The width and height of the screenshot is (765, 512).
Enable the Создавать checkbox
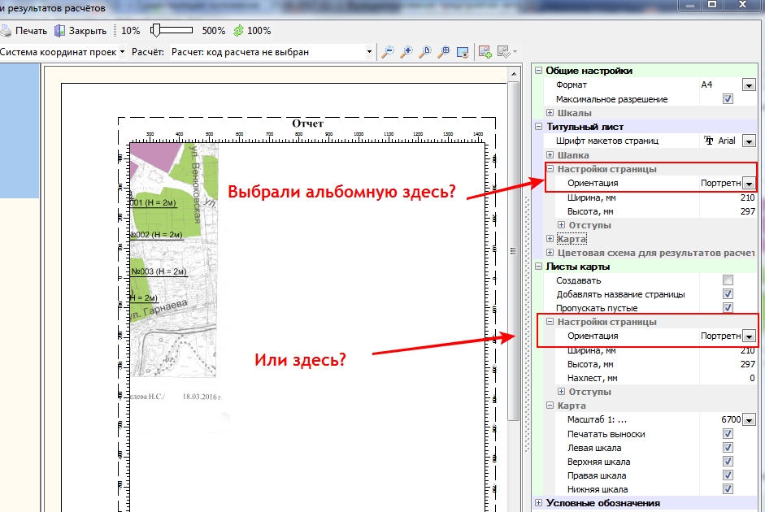(x=728, y=280)
